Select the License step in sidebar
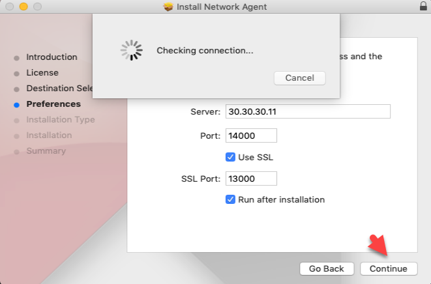Image resolution: width=431 pixels, height=284 pixels. pos(42,73)
